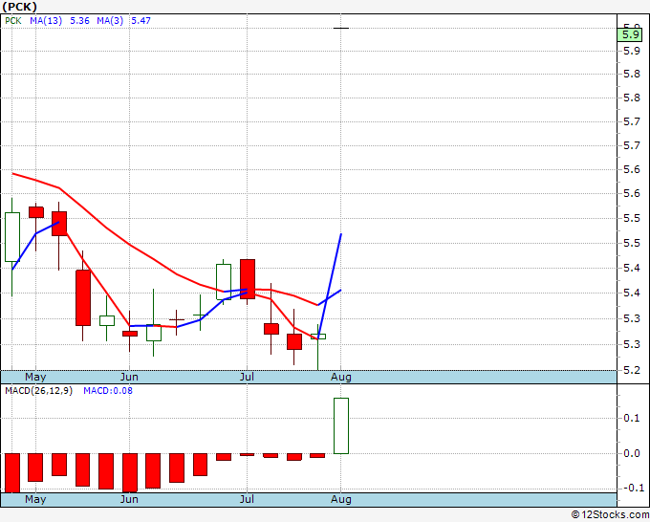Image resolution: width=650 pixels, height=522 pixels.
Task: Click the MA(3) legend label
Action: click(x=110, y=20)
